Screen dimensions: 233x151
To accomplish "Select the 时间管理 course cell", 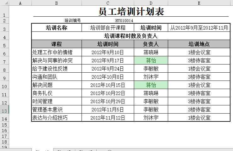I will pyautogui.click(x=56, y=101).
